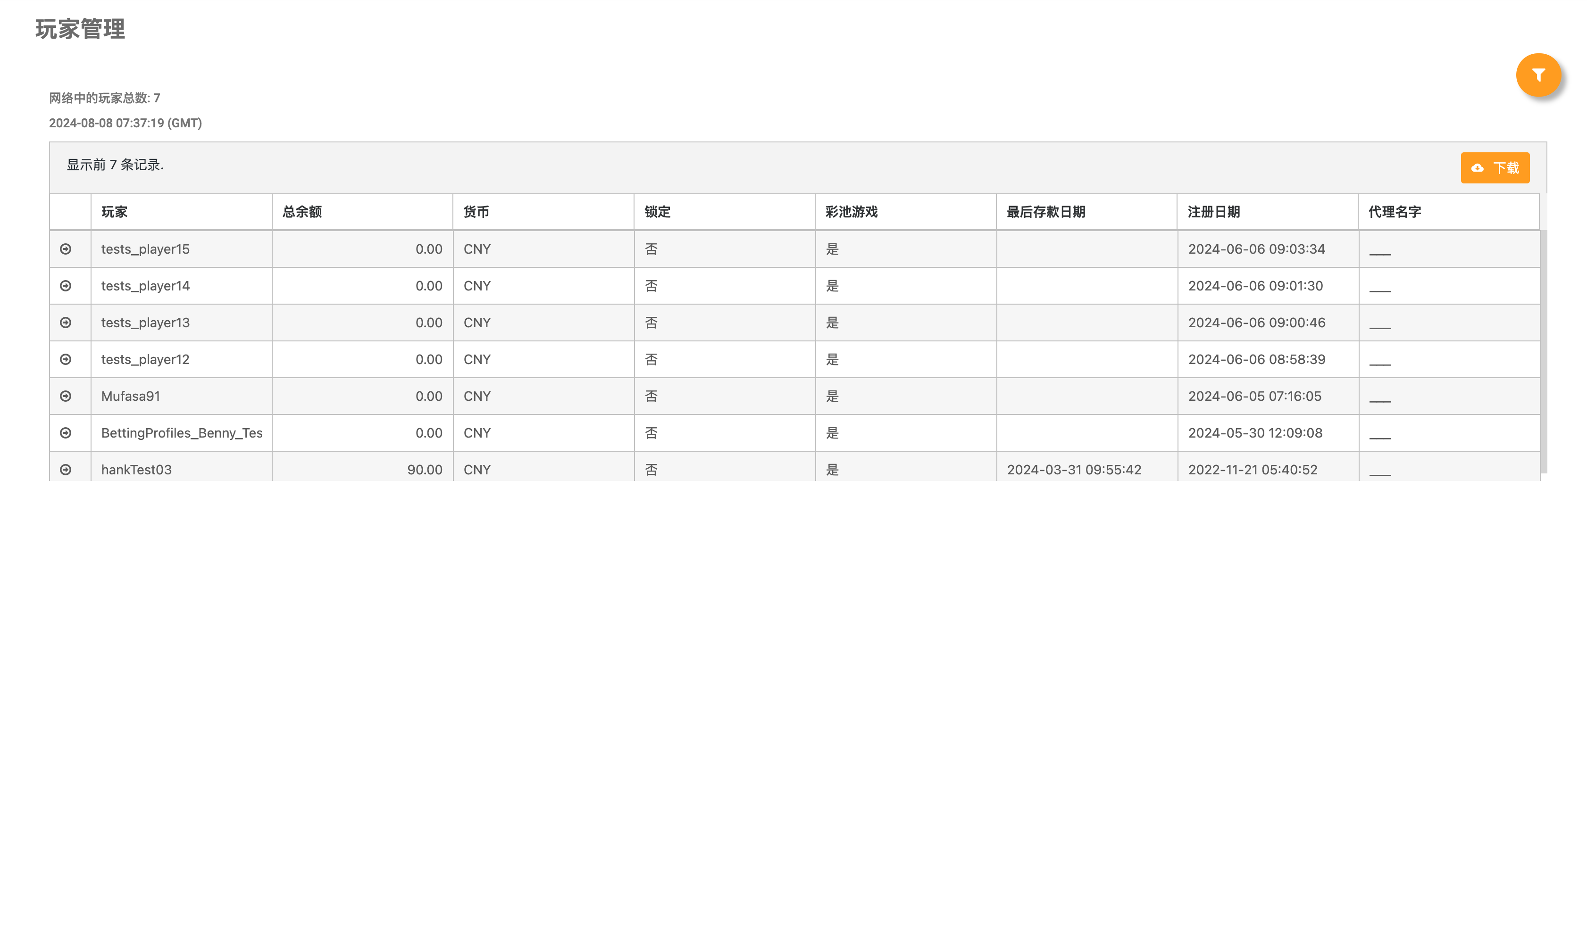Select player name tests_player15
The width and height of the screenshot is (1587, 944).
tap(145, 248)
